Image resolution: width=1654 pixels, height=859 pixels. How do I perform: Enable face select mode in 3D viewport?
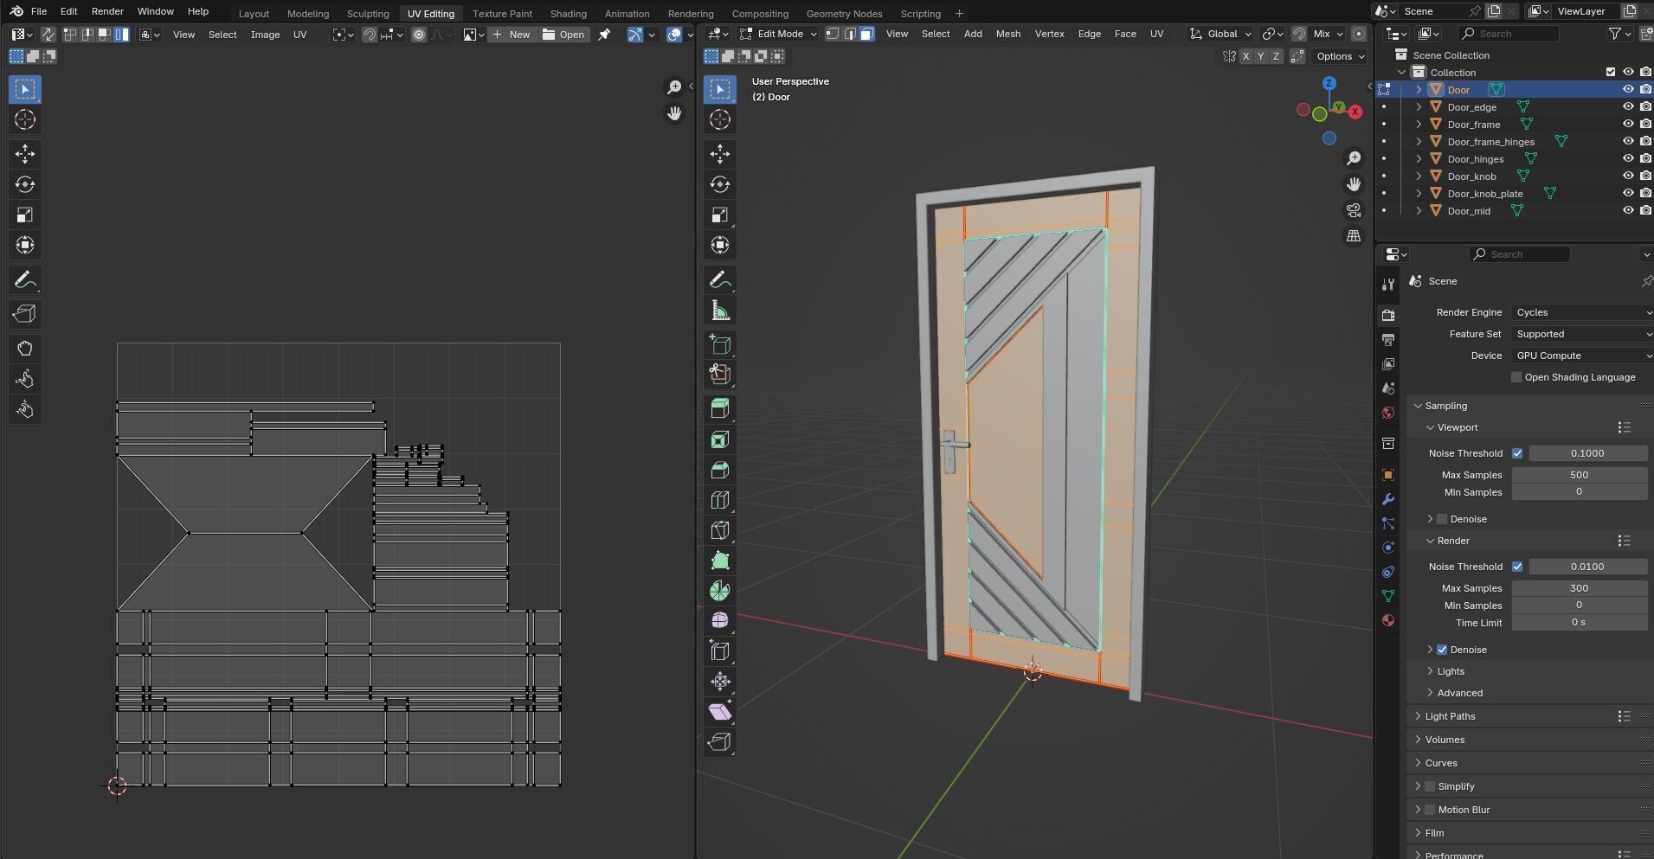[866, 34]
